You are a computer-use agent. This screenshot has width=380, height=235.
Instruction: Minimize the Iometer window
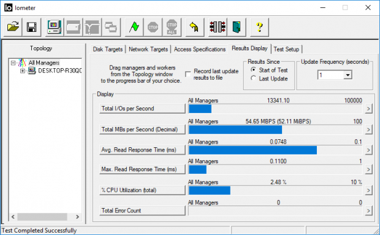pyautogui.click(x=323, y=8)
